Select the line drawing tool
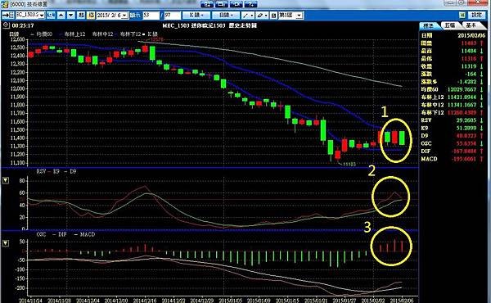 [245, 15]
